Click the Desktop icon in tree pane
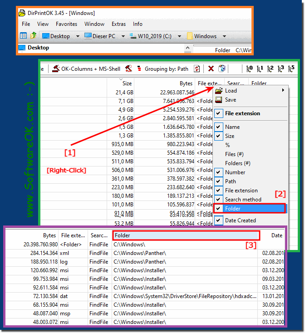The width and height of the screenshot is (305, 333). click(x=22, y=48)
